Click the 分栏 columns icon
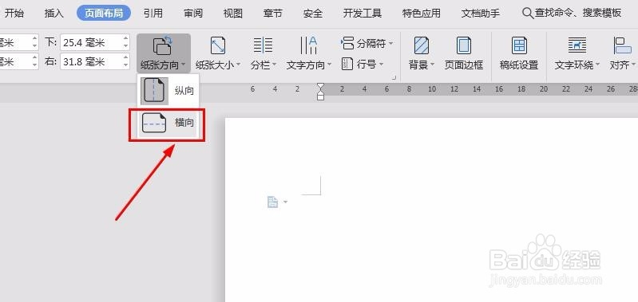This screenshot has width=638, height=302. (x=263, y=45)
